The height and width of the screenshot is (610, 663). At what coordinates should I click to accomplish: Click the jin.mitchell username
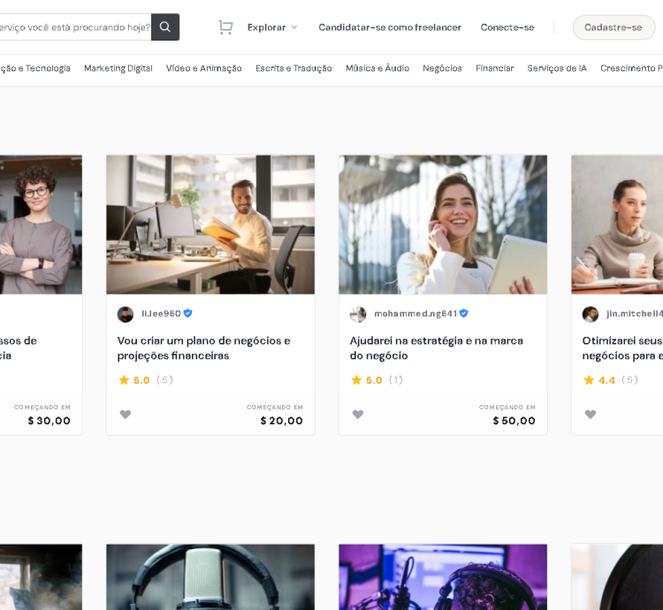click(x=635, y=314)
